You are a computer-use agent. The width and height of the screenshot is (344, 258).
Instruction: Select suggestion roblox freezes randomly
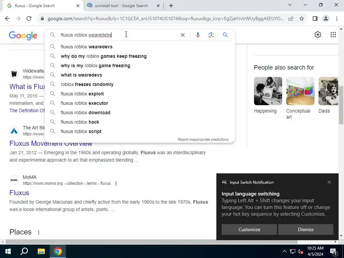point(140,84)
